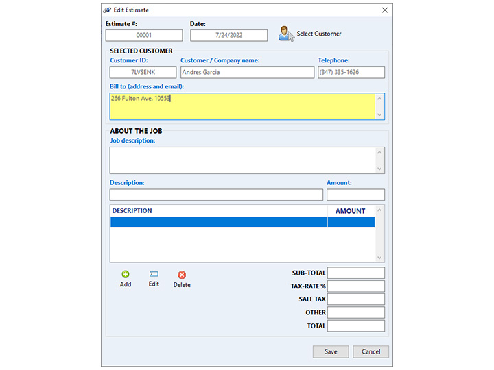Click the Estimate # field
Viewport: 494px width, 370px height.
coord(144,36)
